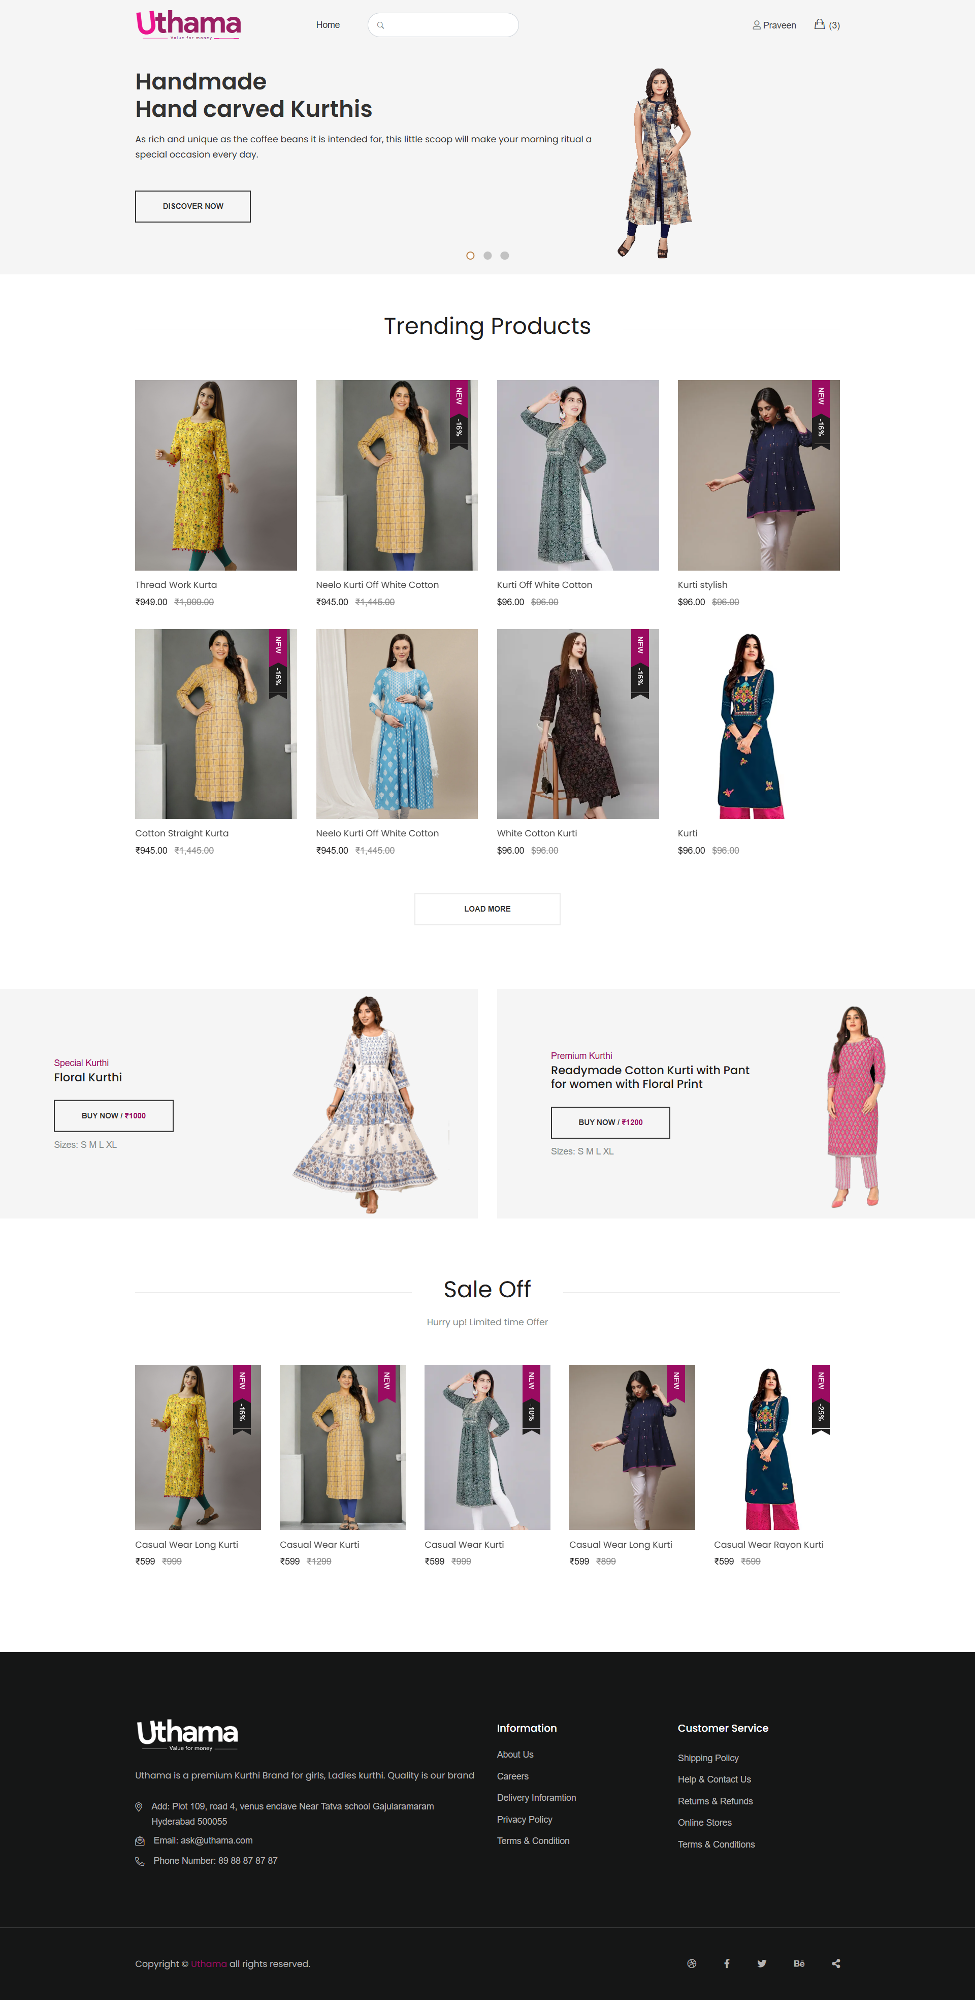This screenshot has width=975, height=2000.
Task: Switch to third carousel slide dot
Action: coord(504,256)
